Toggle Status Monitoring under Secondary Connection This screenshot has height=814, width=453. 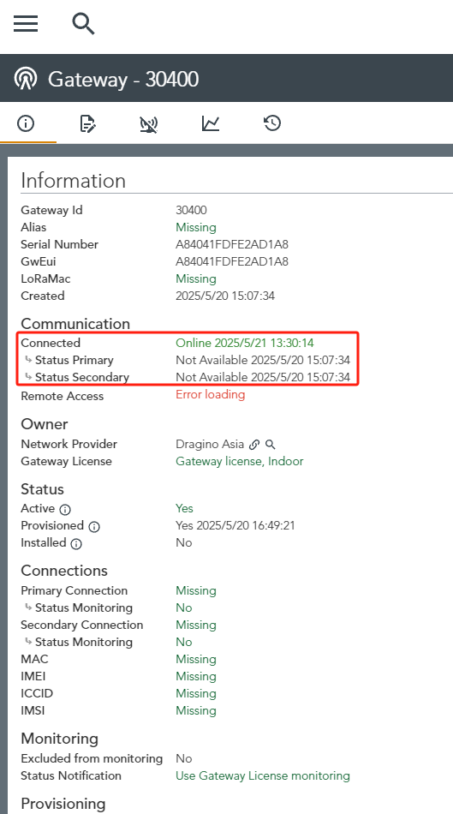pyautogui.click(x=184, y=642)
